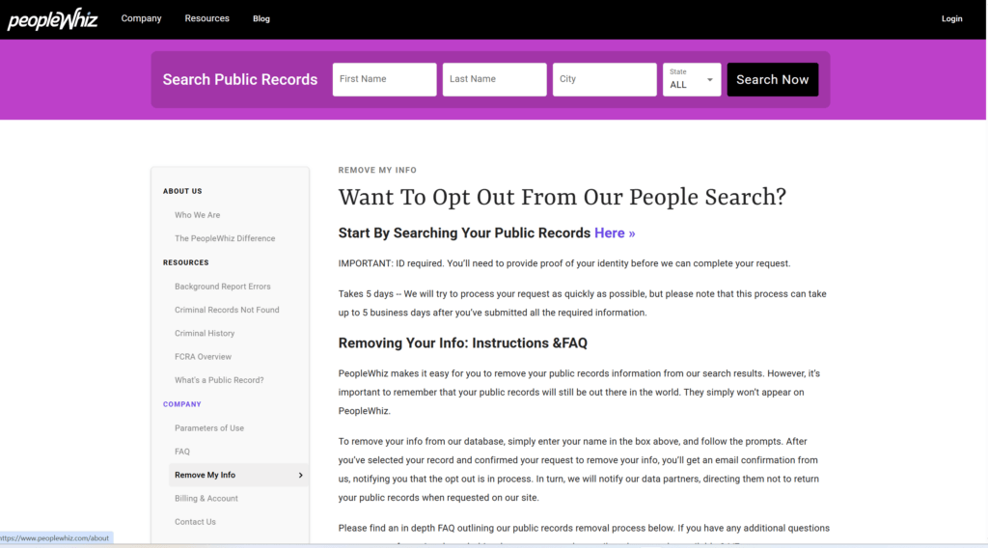
Task: Open Criminal History sidebar link
Action: click(205, 333)
